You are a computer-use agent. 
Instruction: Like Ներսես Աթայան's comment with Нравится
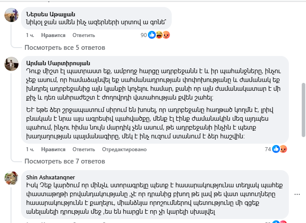(53, 35)
